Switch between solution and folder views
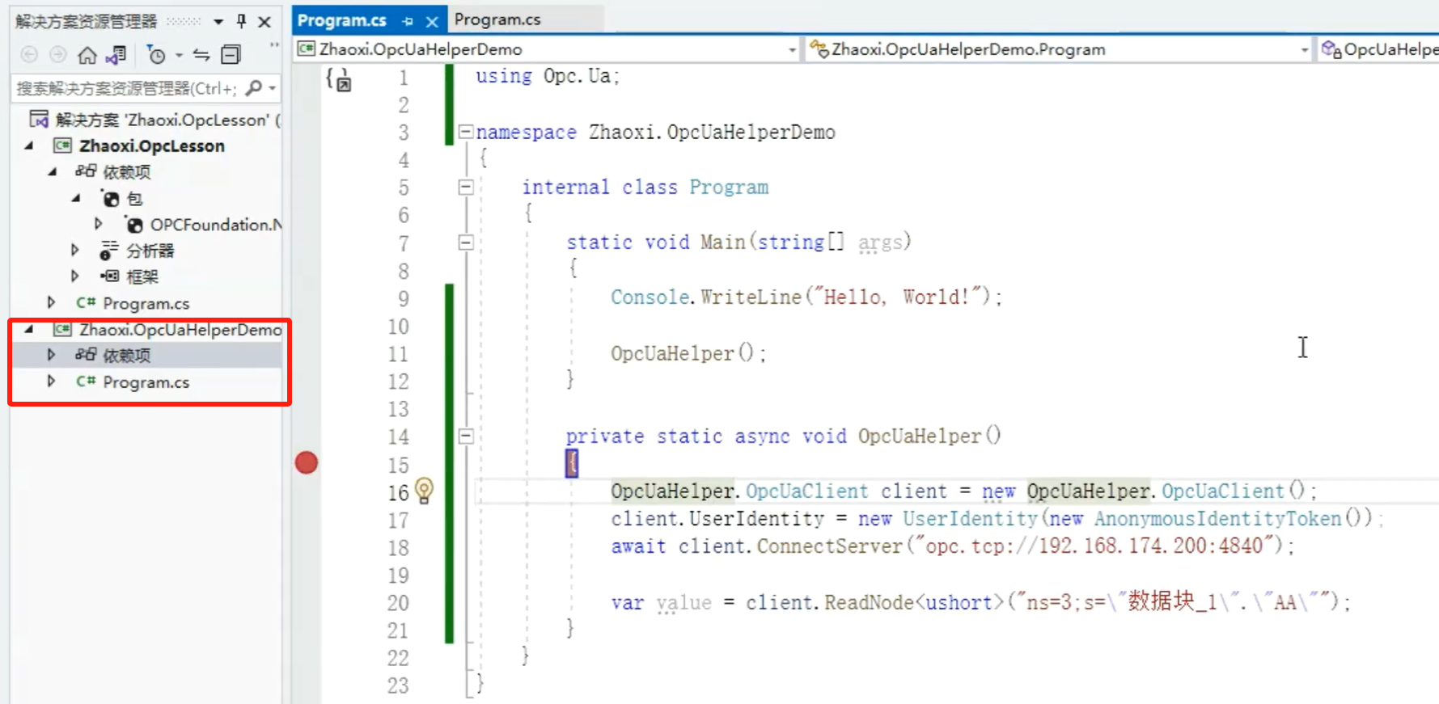The image size is (1439, 704). point(116,55)
